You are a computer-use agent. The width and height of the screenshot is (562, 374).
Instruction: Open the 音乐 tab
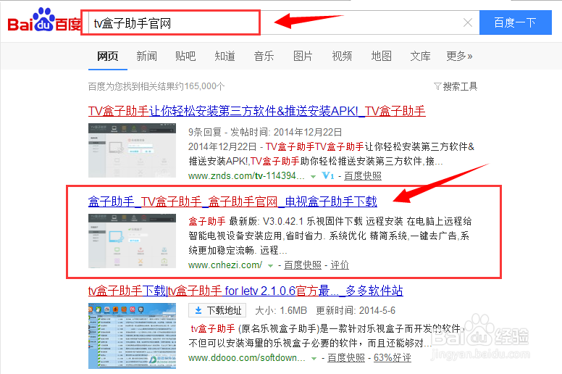click(x=264, y=57)
